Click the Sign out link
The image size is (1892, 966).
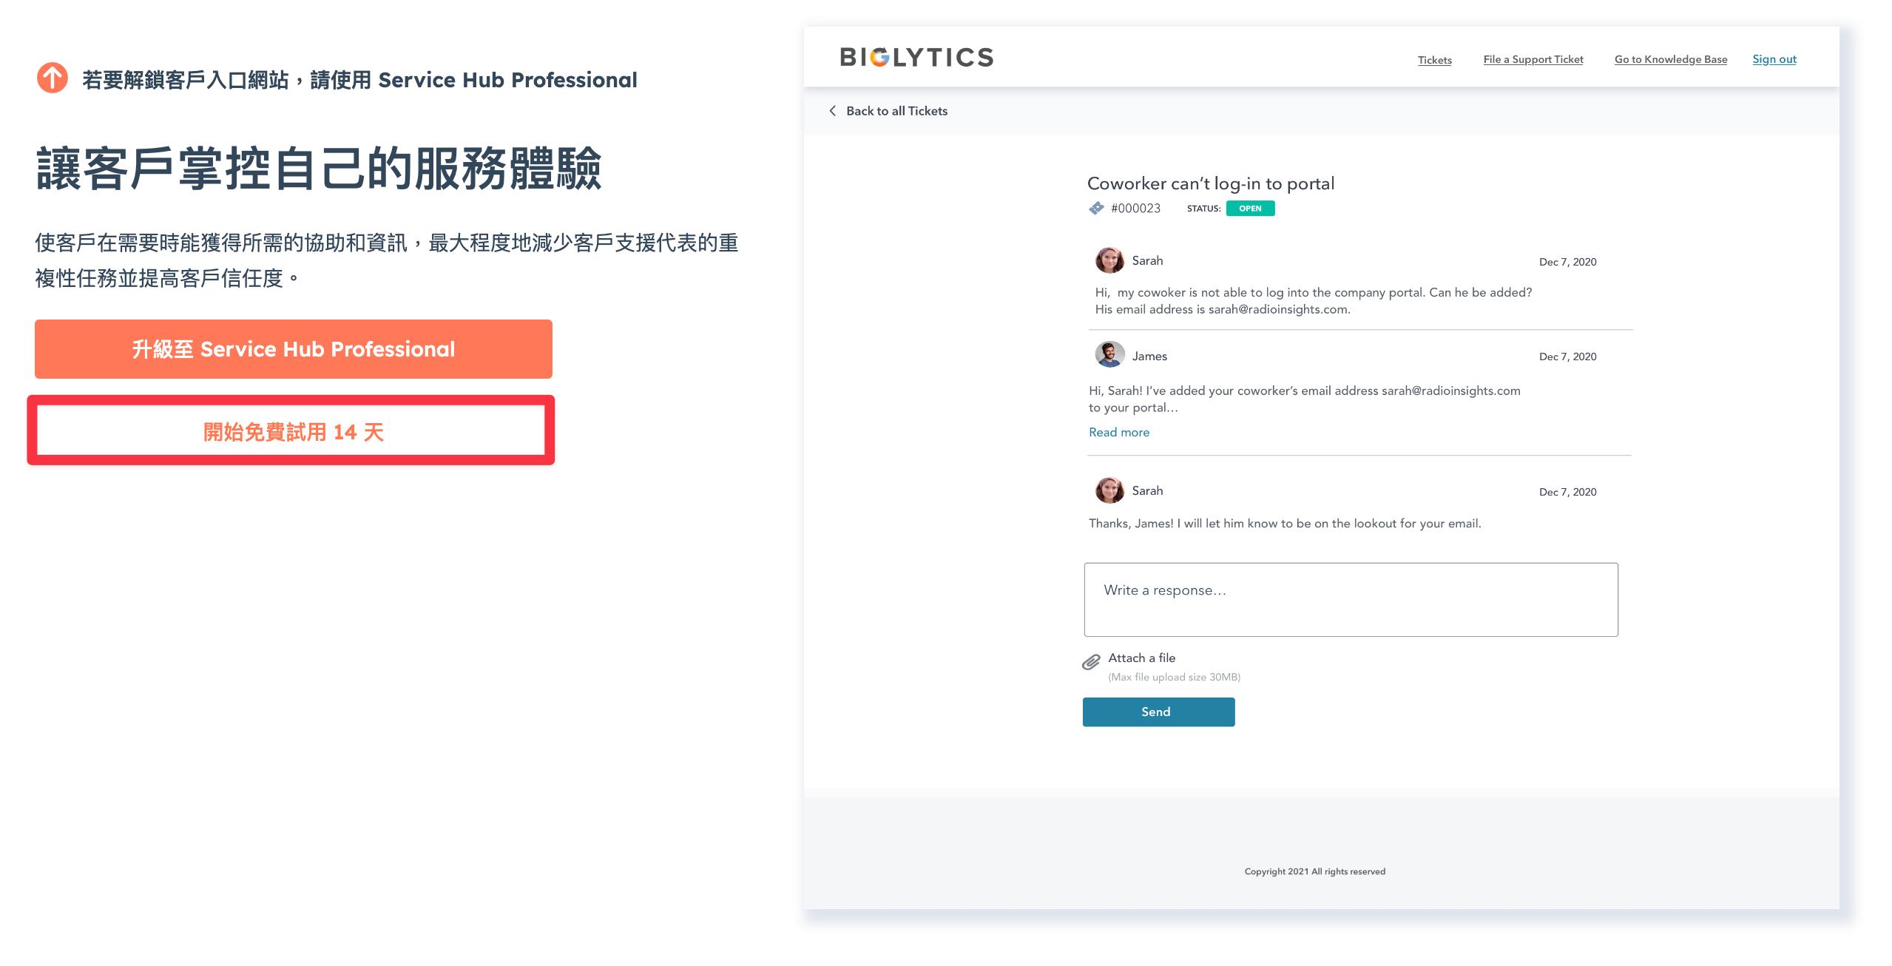coord(1774,59)
